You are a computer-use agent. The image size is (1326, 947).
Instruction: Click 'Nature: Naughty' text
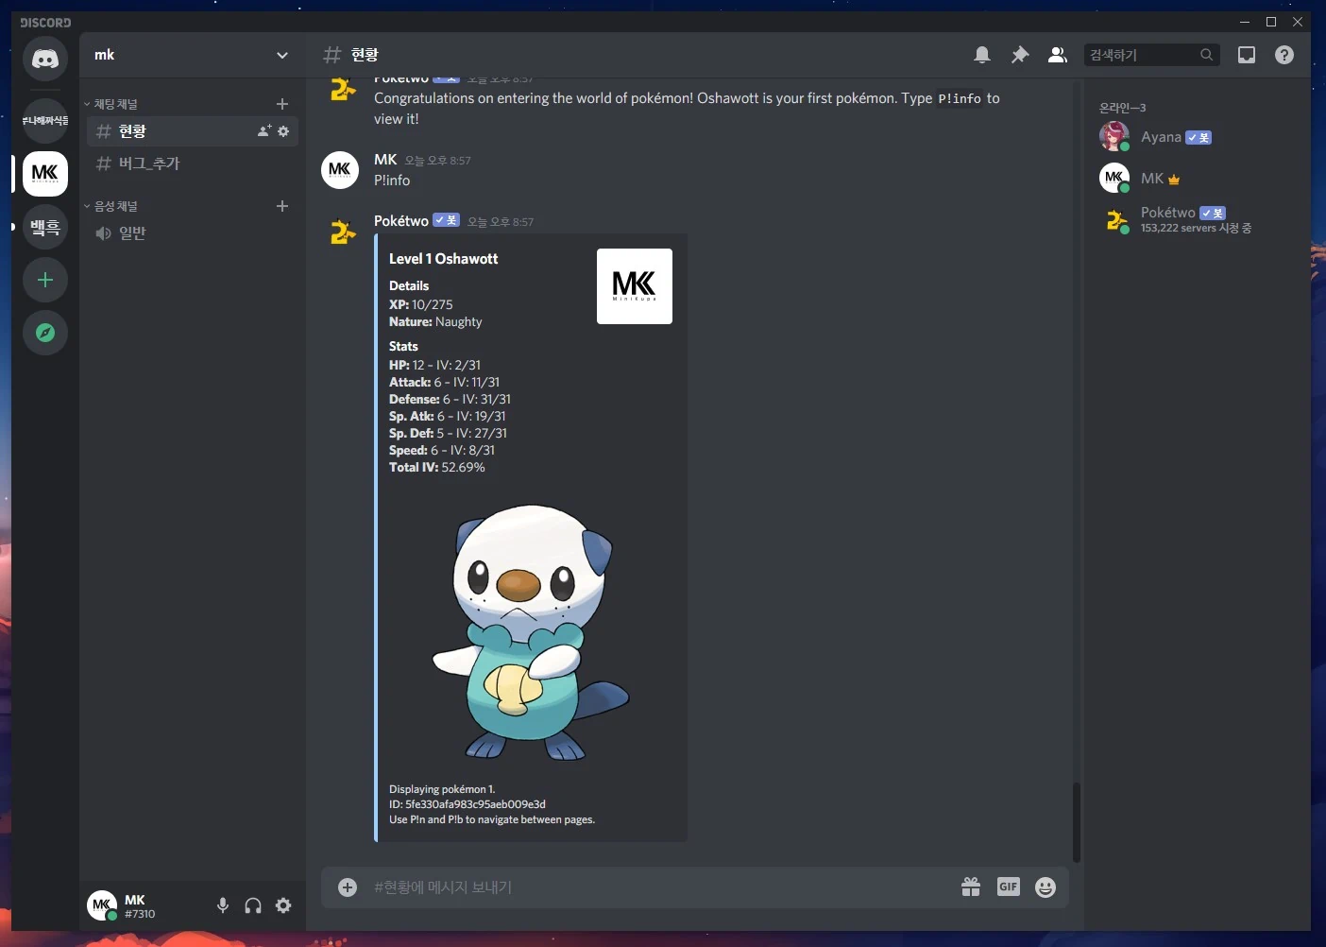(x=435, y=322)
